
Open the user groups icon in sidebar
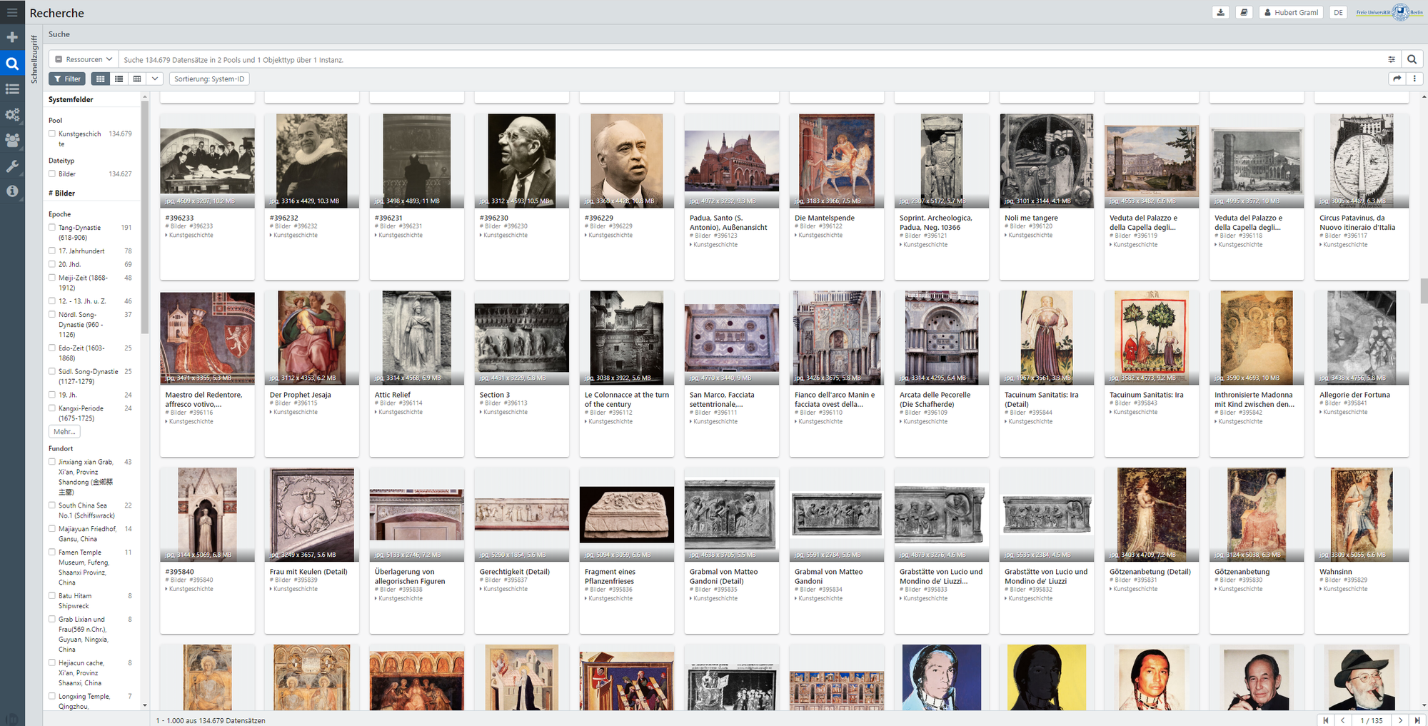(12, 141)
